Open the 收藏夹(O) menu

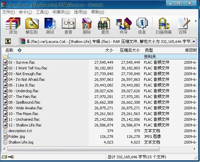(x=61, y=12)
